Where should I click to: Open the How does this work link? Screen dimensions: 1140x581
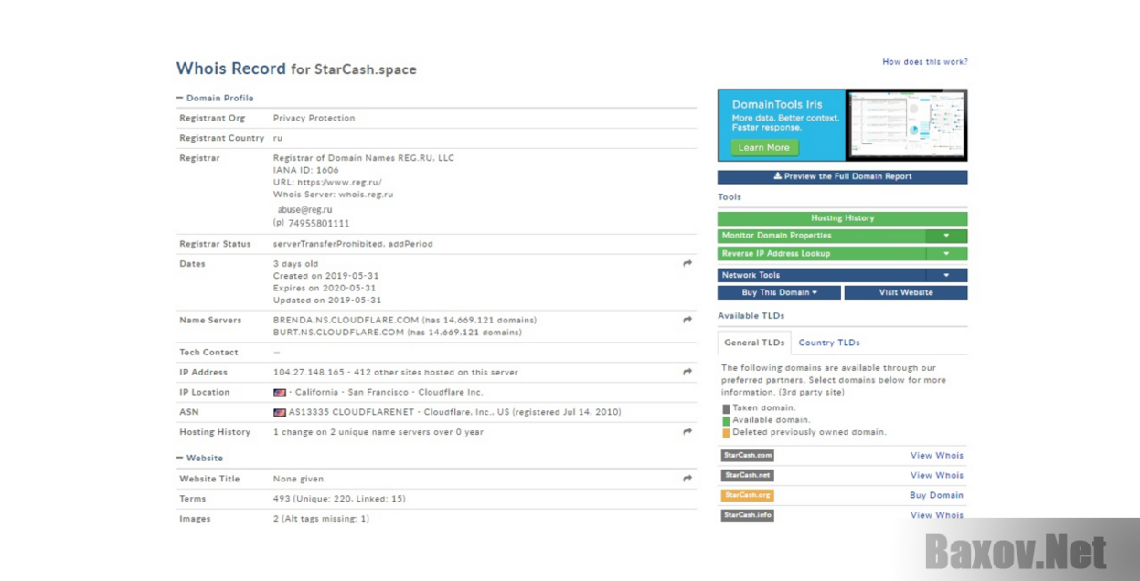(x=925, y=62)
